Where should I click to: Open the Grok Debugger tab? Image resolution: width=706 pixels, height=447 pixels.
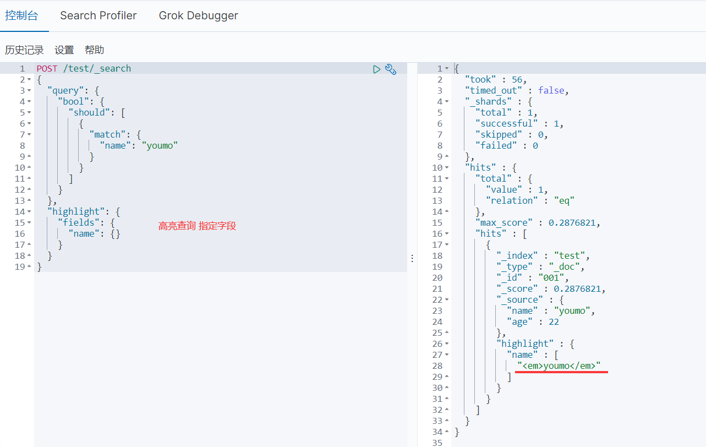pyautogui.click(x=199, y=15)
